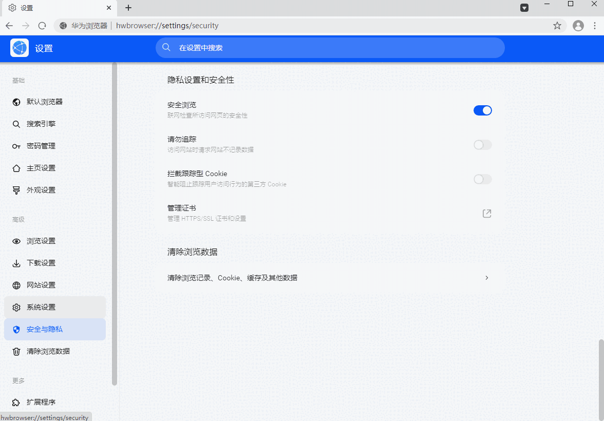Viewport: 604px width, 421px height.
Task: Select 搜索引擎 in the sidebar
Action: (x=41, y=124)
